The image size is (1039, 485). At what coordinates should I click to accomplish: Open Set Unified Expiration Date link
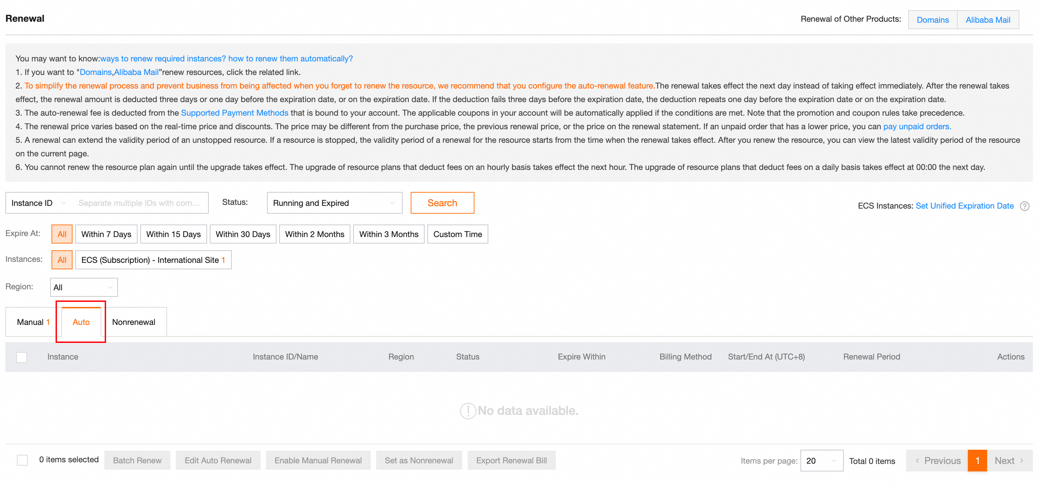point(964,206)
